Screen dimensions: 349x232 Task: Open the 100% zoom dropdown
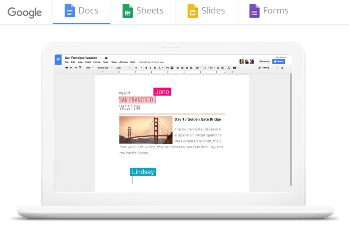(x=90, y=68)
